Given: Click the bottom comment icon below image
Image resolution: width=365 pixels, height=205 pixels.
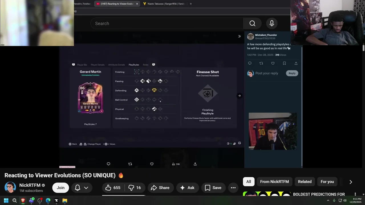Looking at the screenshot, I should [x=108, y=164].
